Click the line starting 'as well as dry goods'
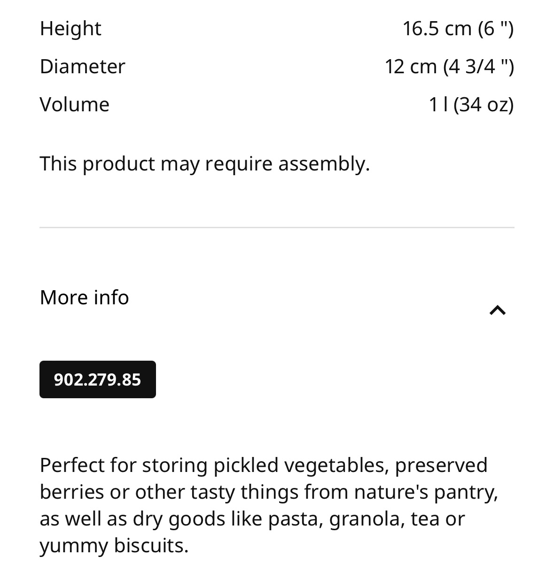The image size is (554, 572). point(252,519)
